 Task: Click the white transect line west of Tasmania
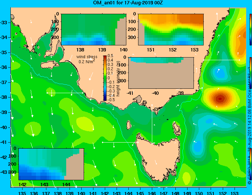coord(120,142)
